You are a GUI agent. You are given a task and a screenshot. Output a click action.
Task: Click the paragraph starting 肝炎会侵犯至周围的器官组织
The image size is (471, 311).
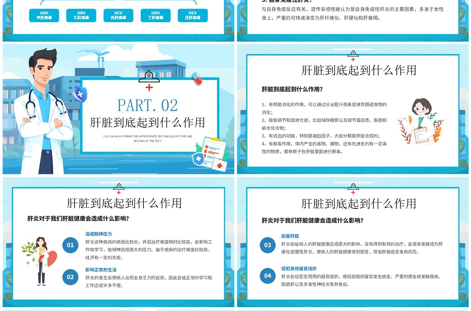pyautogui.click(x=361, y=280)
